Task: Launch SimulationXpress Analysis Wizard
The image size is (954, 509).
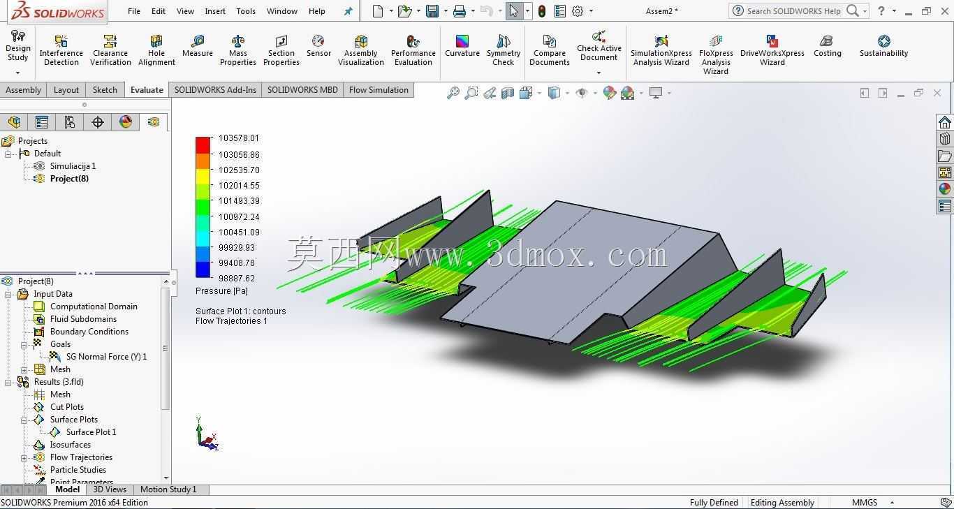Action: click(x=661, y=50)
